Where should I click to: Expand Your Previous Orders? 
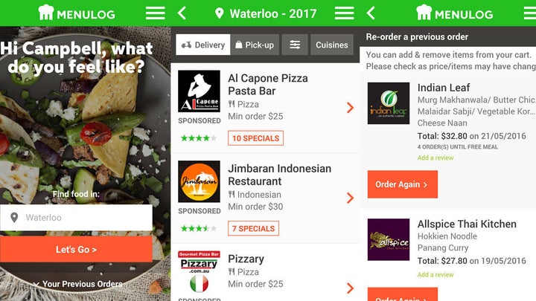click(78, 284)
